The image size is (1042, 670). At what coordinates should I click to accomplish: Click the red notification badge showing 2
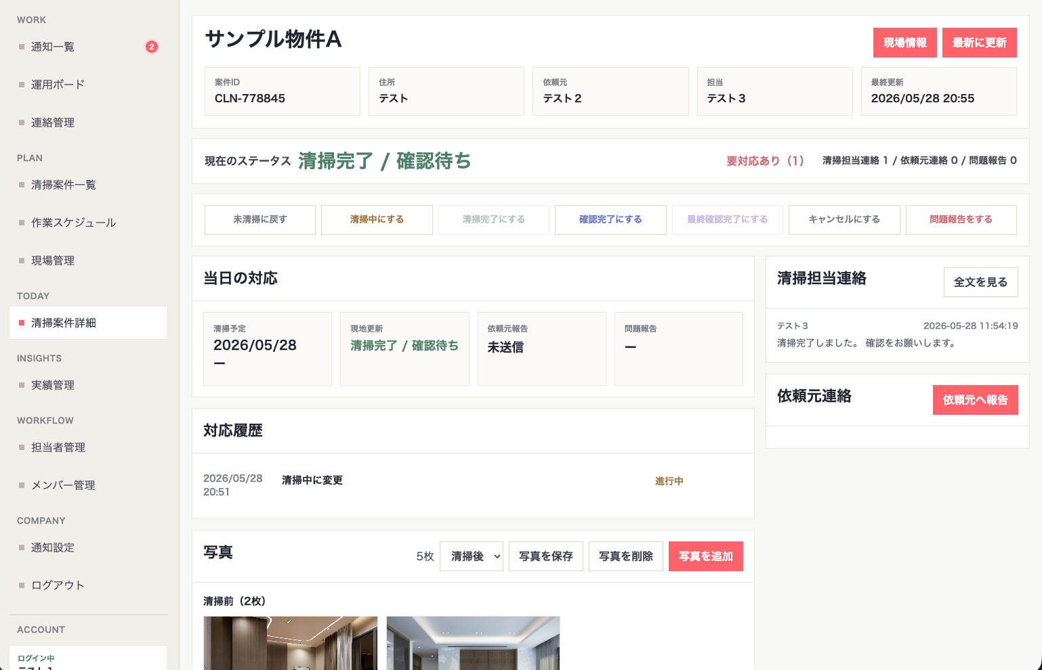[152, 47]
